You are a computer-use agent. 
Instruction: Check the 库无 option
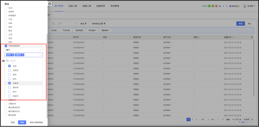[10, 79]
